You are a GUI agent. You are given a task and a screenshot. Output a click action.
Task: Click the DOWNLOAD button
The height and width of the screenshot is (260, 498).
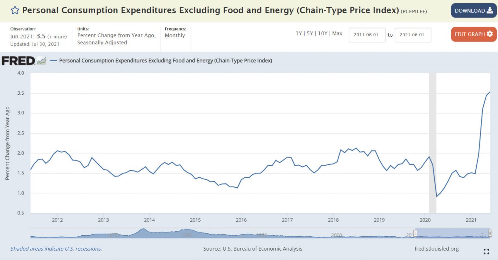point(473,11)
